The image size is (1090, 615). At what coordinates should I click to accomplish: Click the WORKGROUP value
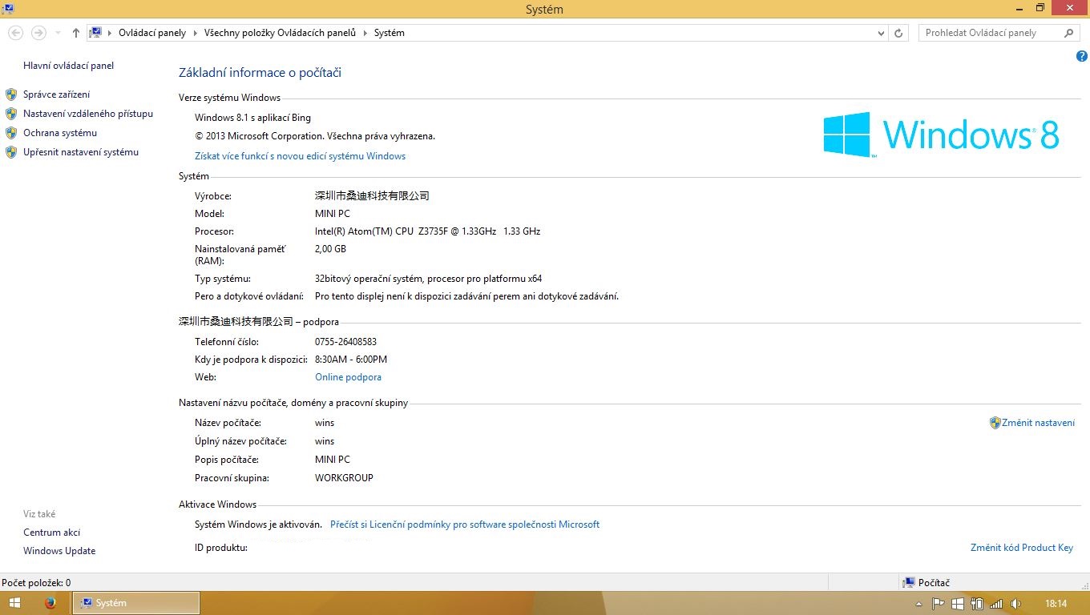345,478
